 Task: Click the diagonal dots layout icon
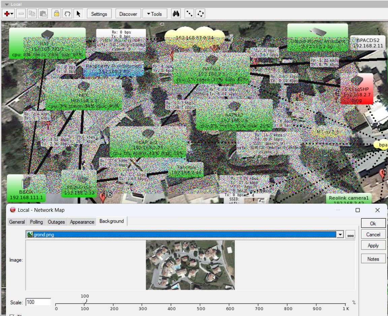coord(190,14)
